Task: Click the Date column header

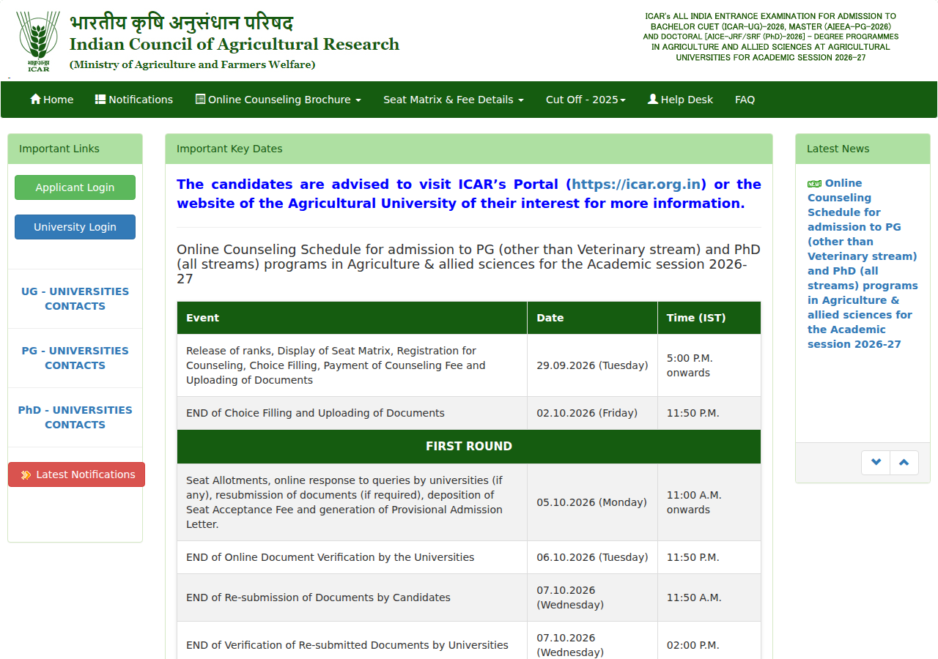Action: (x=592, y=318)
